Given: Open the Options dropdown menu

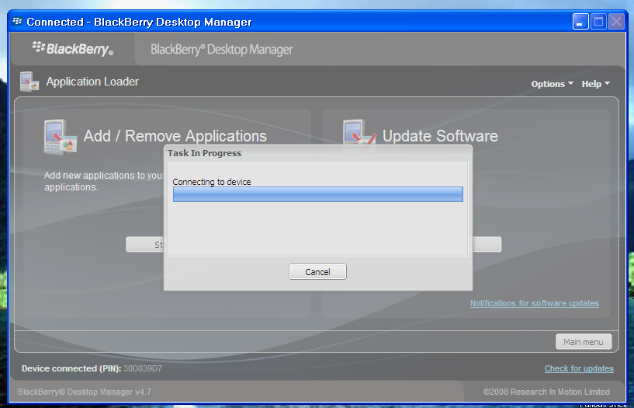Looking at the screenshot, I should pos(552,84).
